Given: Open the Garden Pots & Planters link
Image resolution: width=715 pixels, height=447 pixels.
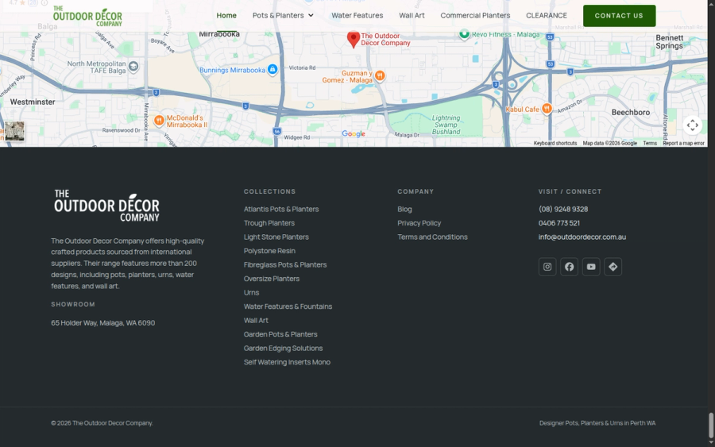Looking at the screenshot, I should pyautogui.click(x=280, y=334).
